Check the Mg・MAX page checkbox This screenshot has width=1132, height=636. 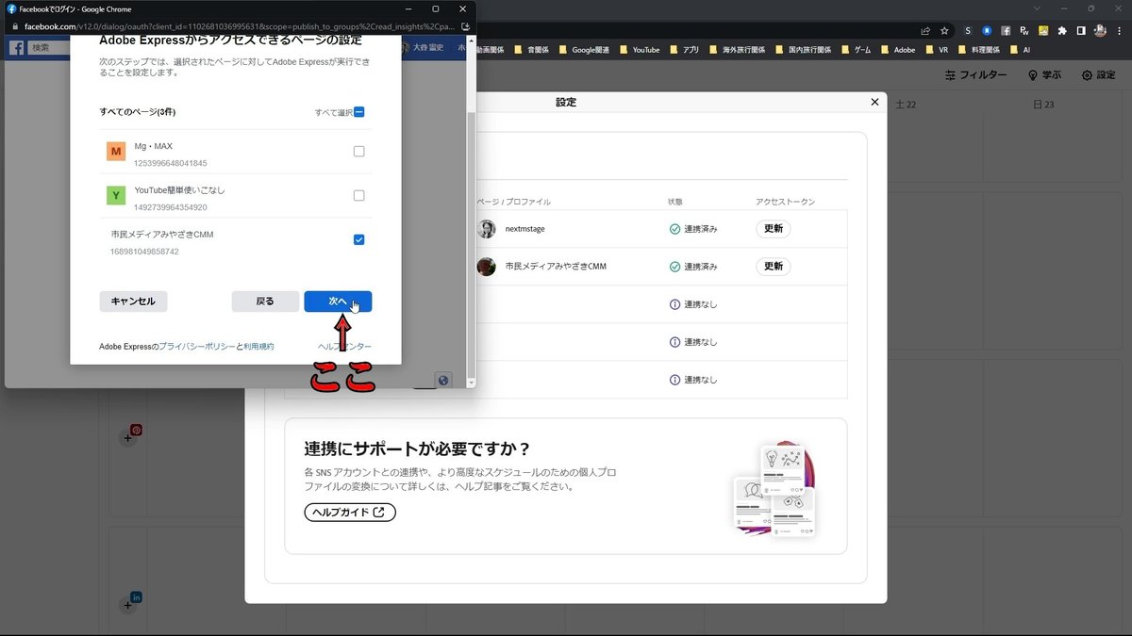coord(358,152)
